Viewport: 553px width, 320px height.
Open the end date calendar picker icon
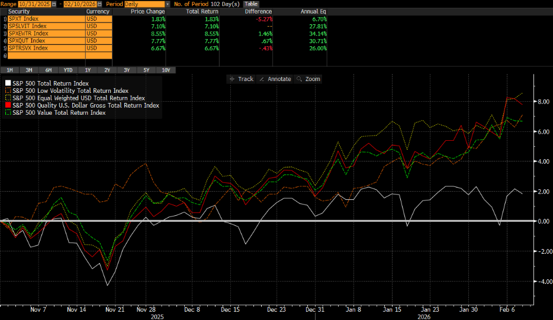[98, 4]
